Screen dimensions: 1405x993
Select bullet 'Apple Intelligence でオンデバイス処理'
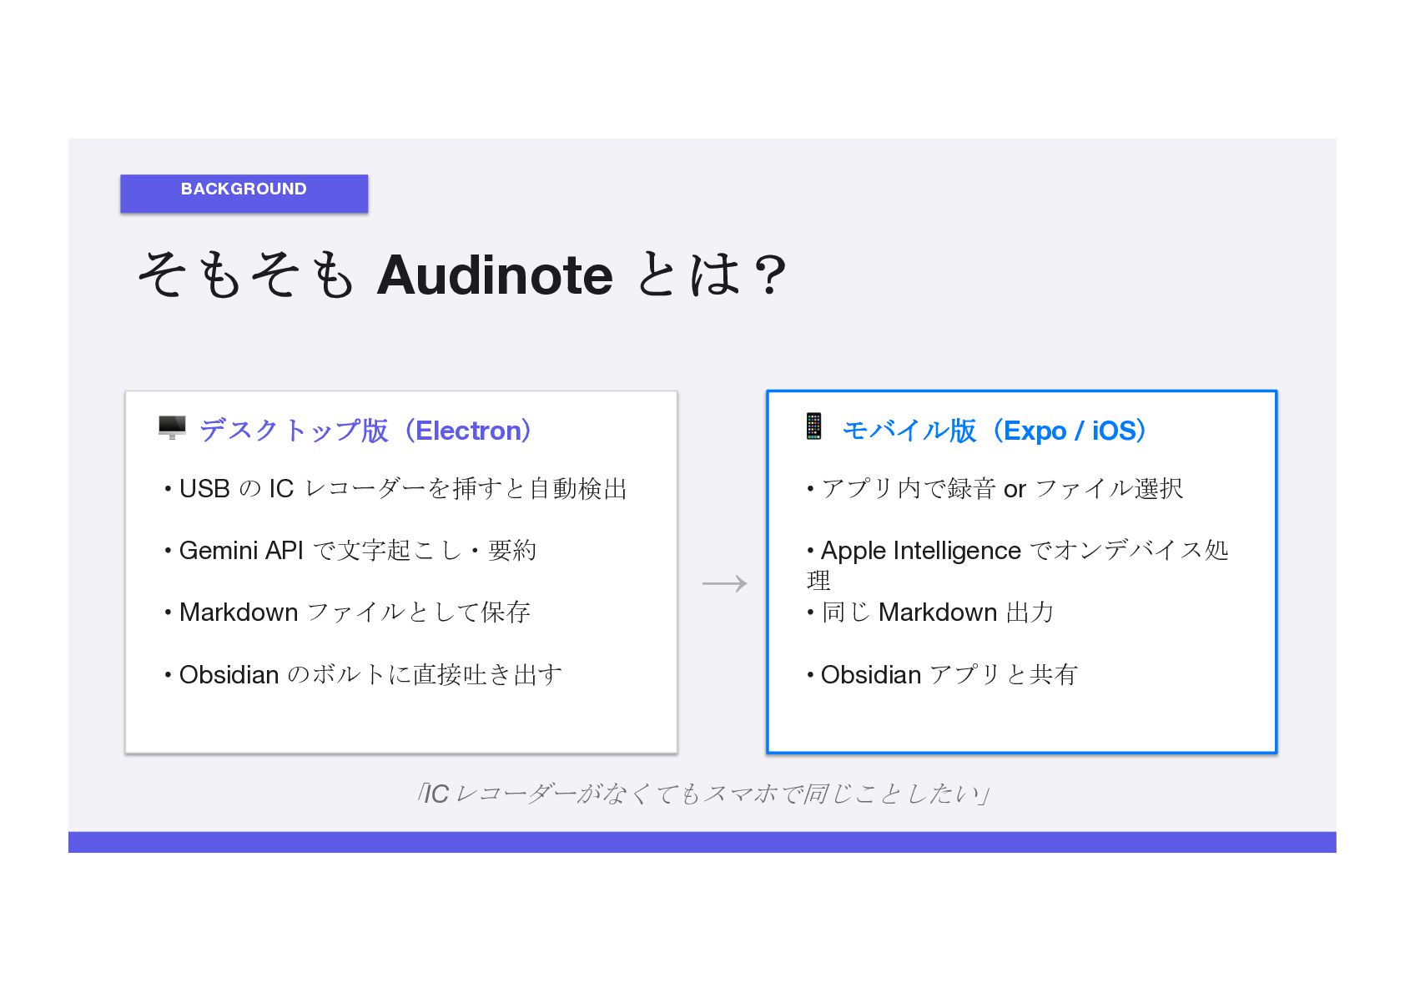1018,565
